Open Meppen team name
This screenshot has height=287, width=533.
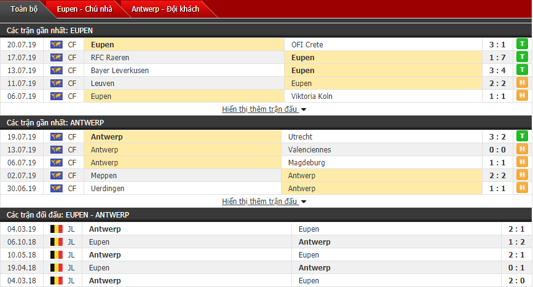click(104, 175)
